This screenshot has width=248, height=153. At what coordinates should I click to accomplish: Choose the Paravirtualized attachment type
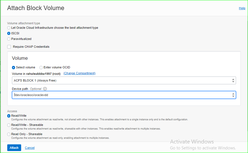point(9,39)
